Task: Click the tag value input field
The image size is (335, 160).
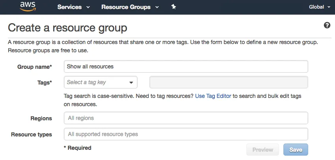Action: pos(229,83)
